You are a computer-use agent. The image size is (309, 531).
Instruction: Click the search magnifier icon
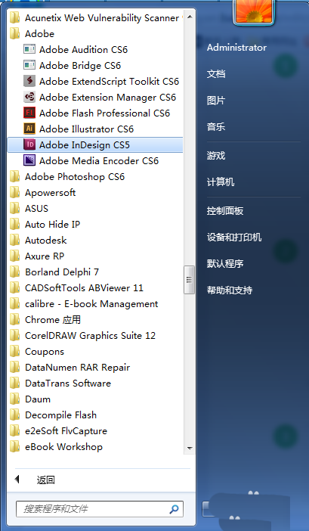[174, 509]
